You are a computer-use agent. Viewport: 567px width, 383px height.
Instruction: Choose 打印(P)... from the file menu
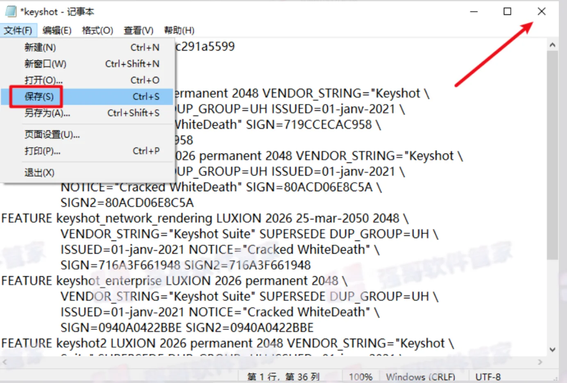[87, 151]
